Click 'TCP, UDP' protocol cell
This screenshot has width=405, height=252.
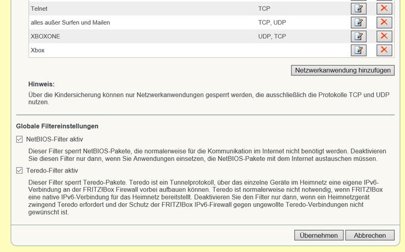coord(272,22)
